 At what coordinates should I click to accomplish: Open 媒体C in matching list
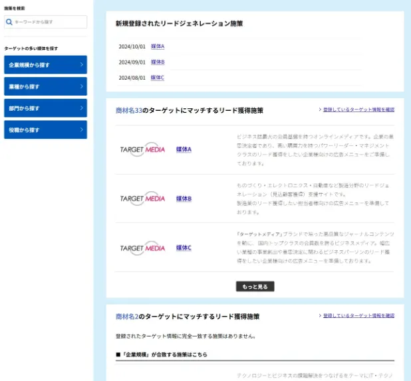tap(184, 248)
